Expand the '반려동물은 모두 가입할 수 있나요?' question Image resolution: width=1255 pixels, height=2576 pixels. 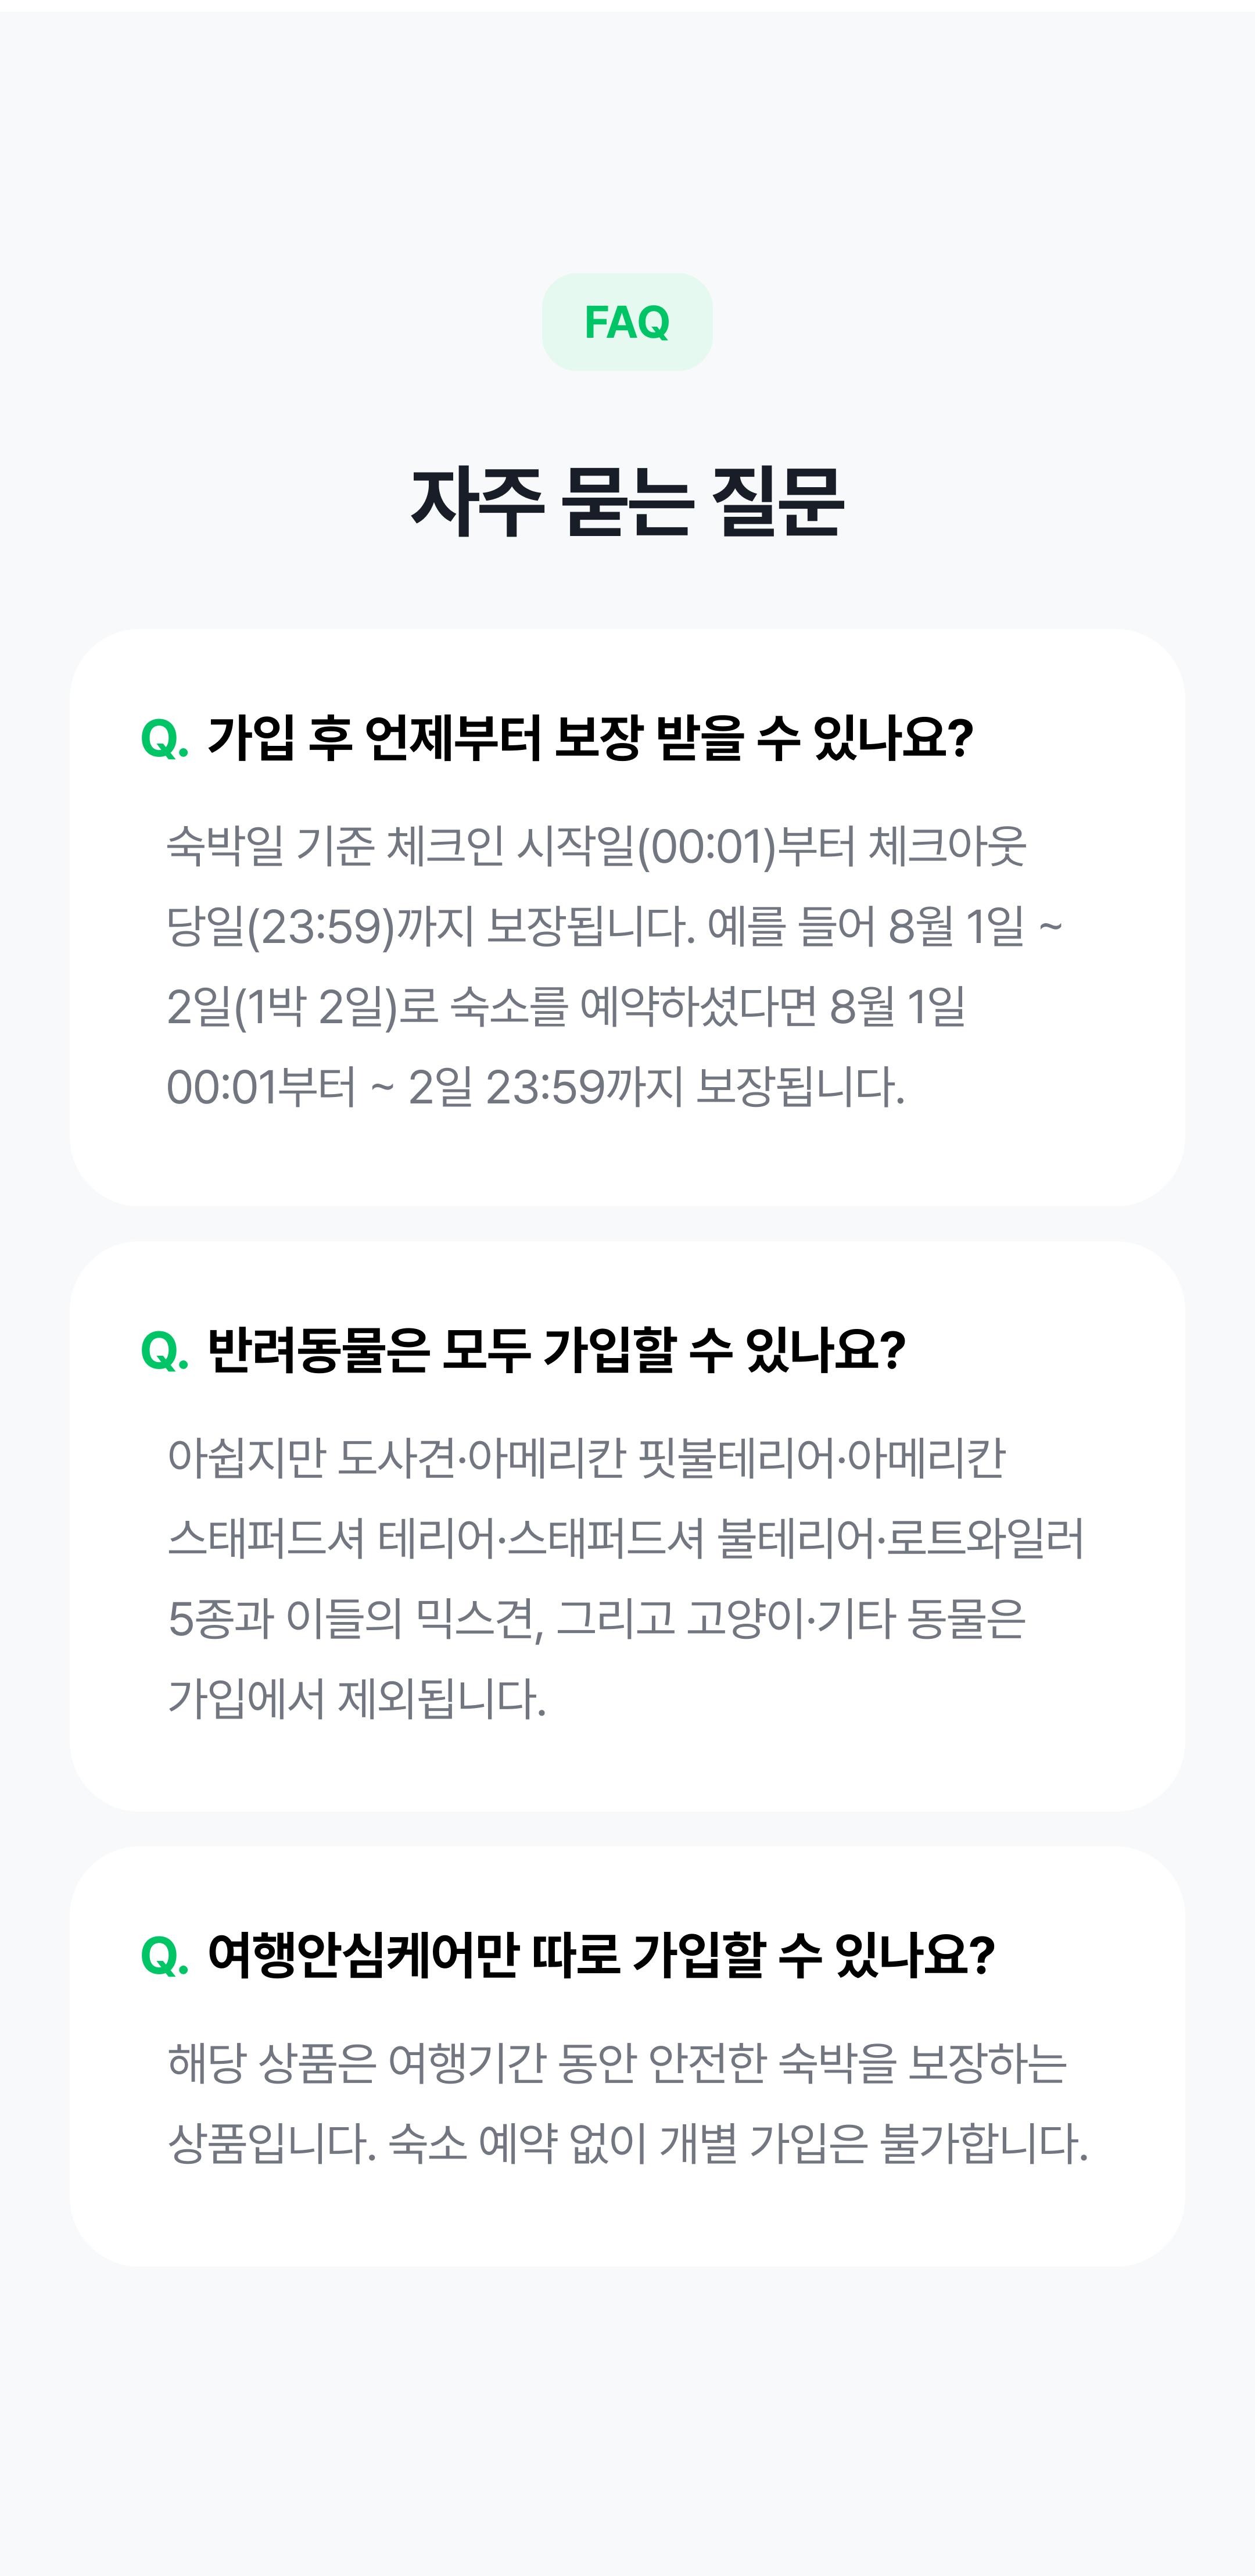(557, 1351)
